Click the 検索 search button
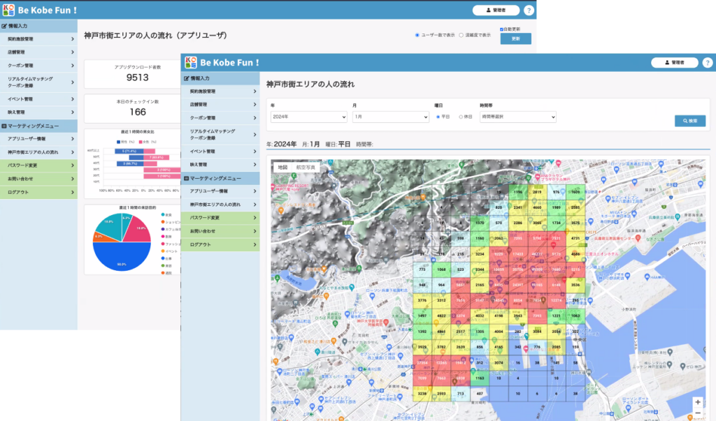This screenshot has width=716, height=421. [x=689, y=121]
